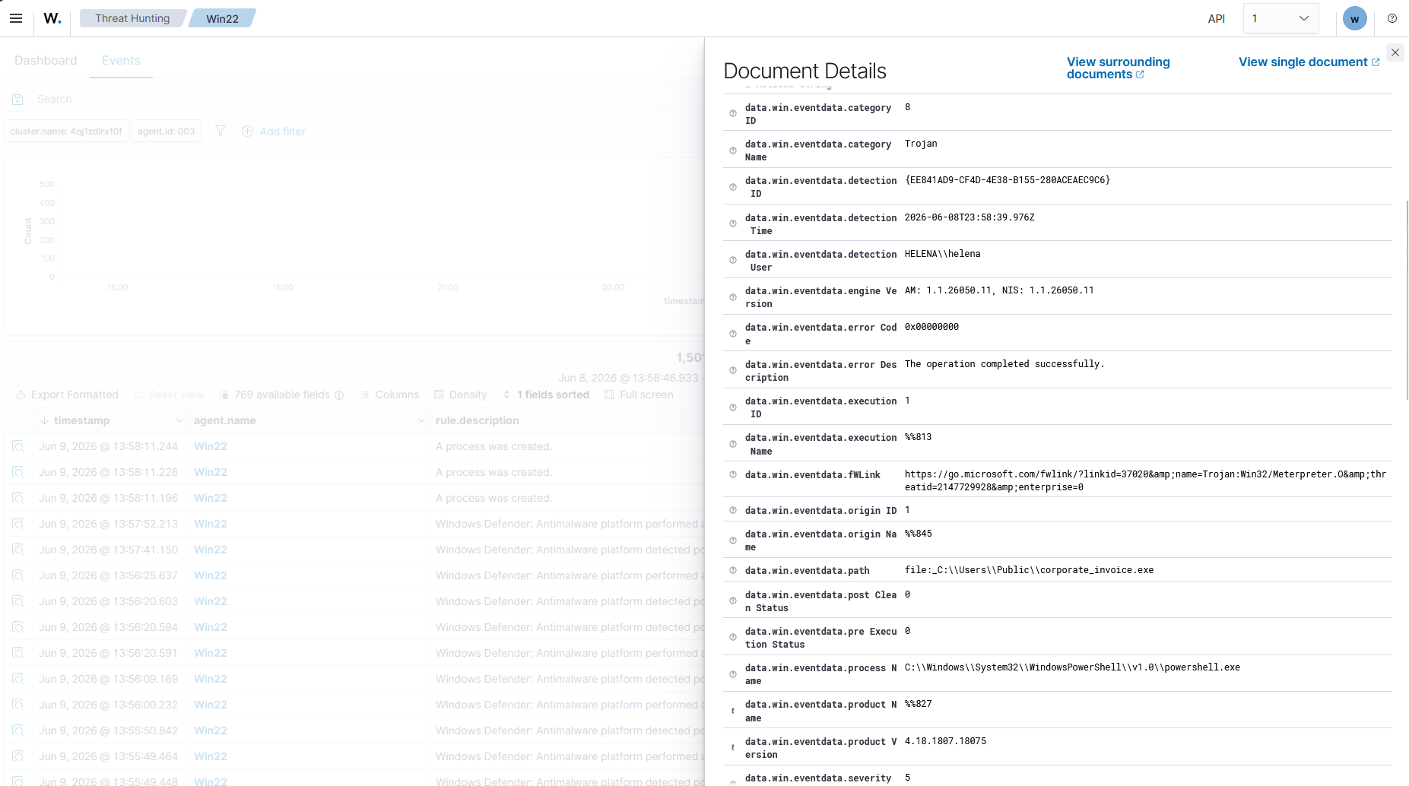Open the help icon in top bar
Screen dimensions: 1409x786
pyautogui.click(x=1392, y=18)
